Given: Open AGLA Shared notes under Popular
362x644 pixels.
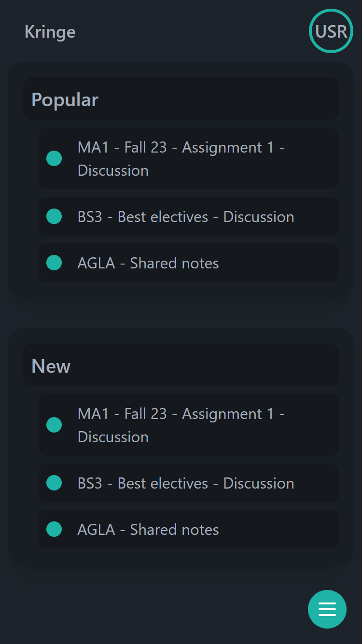Looking at the screenshot, I should (148, 263).
